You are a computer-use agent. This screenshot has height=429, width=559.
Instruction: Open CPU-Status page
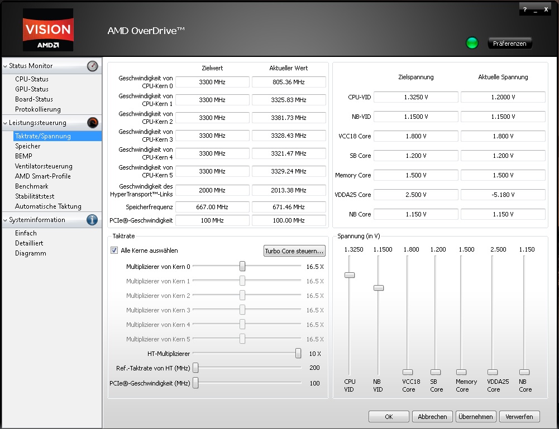(32, 79)
